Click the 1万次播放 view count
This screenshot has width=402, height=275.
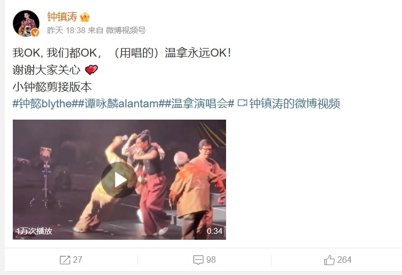tap(34, 231)
